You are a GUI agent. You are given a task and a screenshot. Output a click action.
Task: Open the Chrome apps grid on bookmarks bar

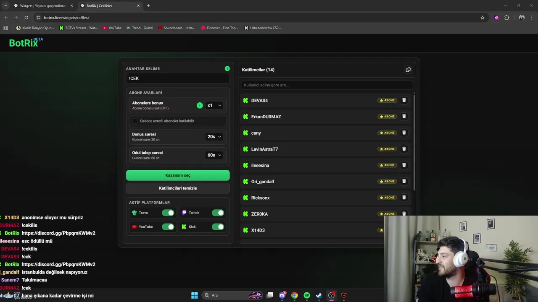point(5,28)
